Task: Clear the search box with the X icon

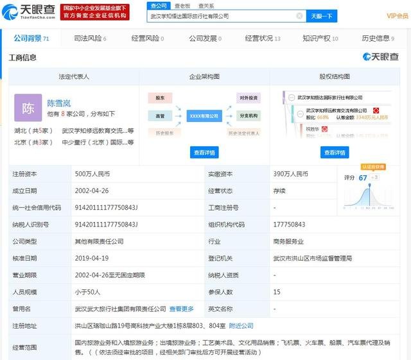Action: (x=299, y=16)
